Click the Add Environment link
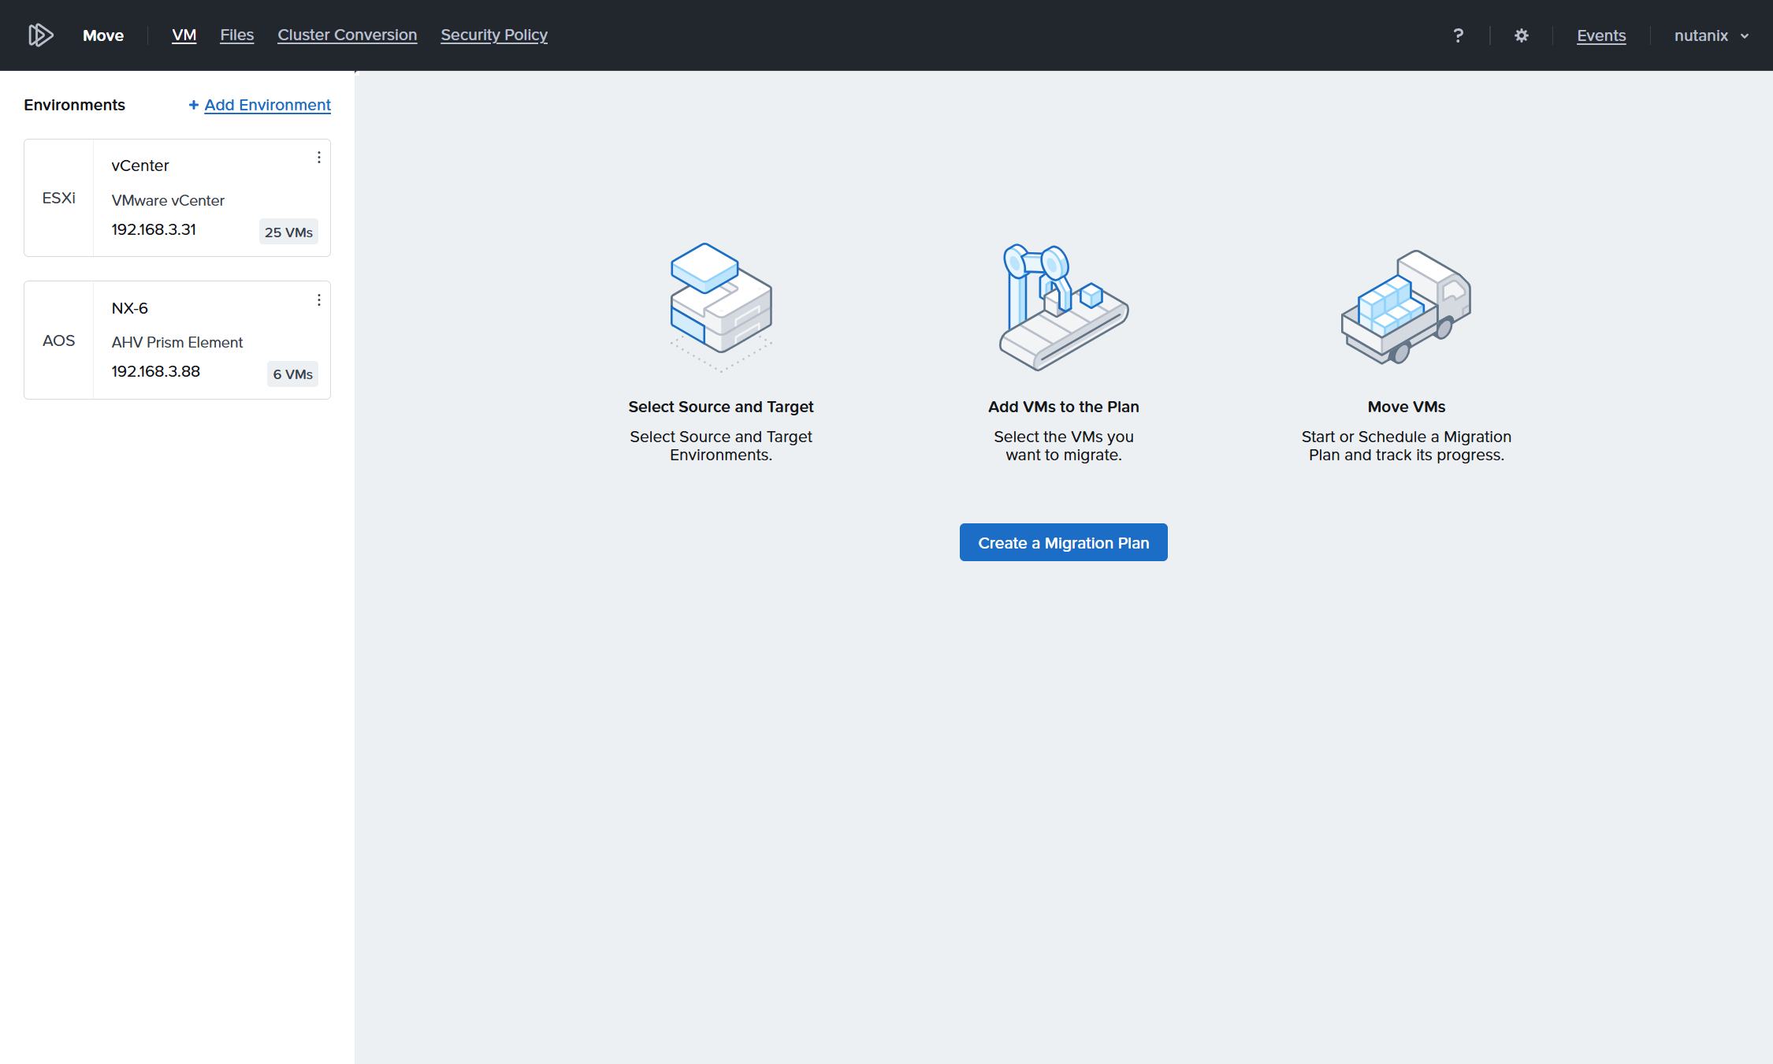The width and height of the screenshot is (1773, 1064). [267, 105]
